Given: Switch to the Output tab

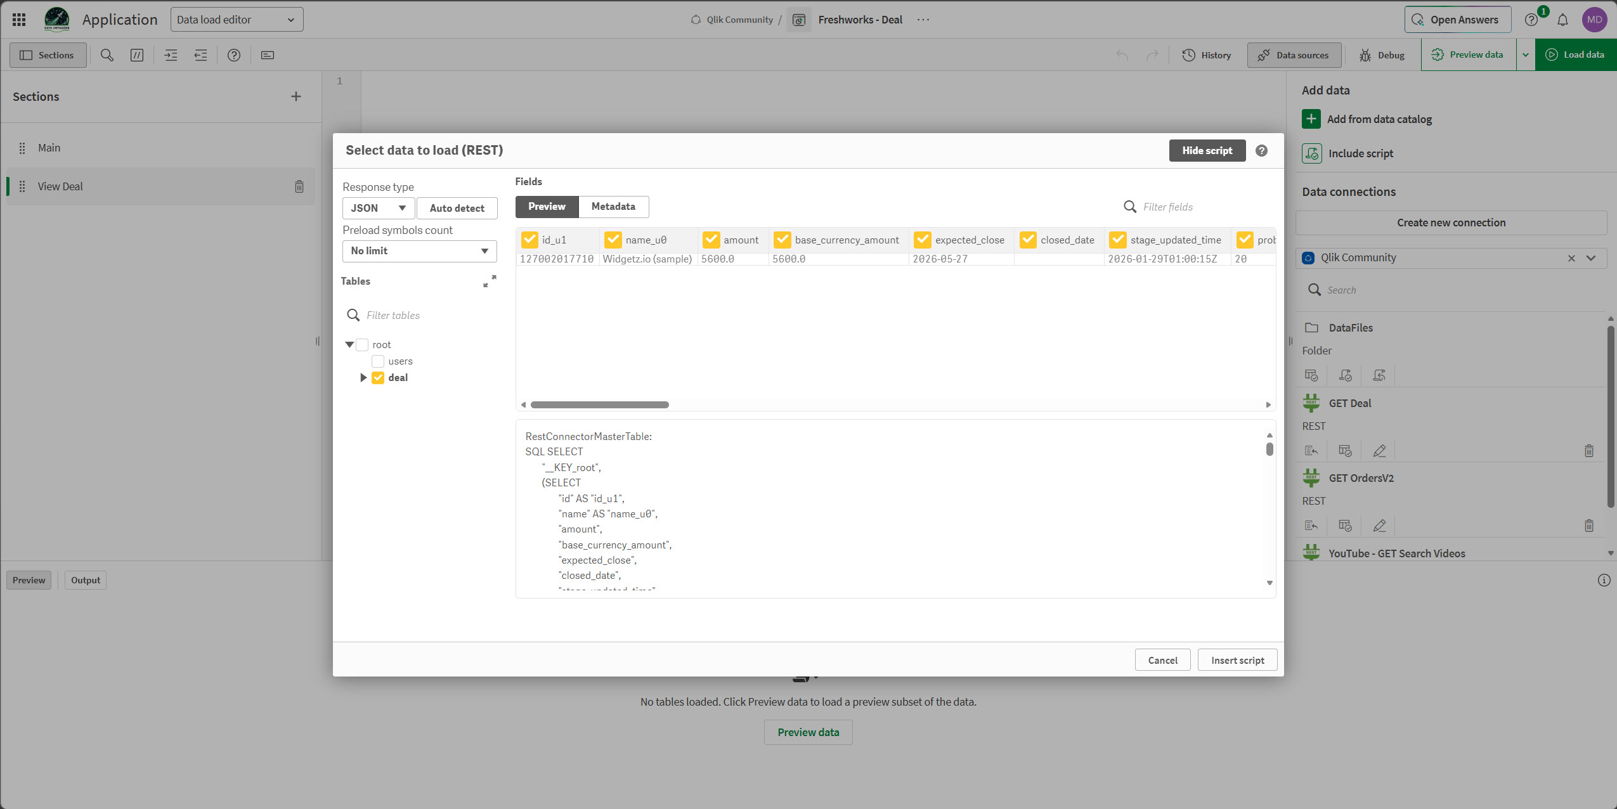Looking at the screenshot, I should [86, 580].
